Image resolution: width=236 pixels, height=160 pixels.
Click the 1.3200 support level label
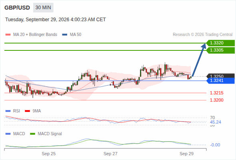click(216, 100)
